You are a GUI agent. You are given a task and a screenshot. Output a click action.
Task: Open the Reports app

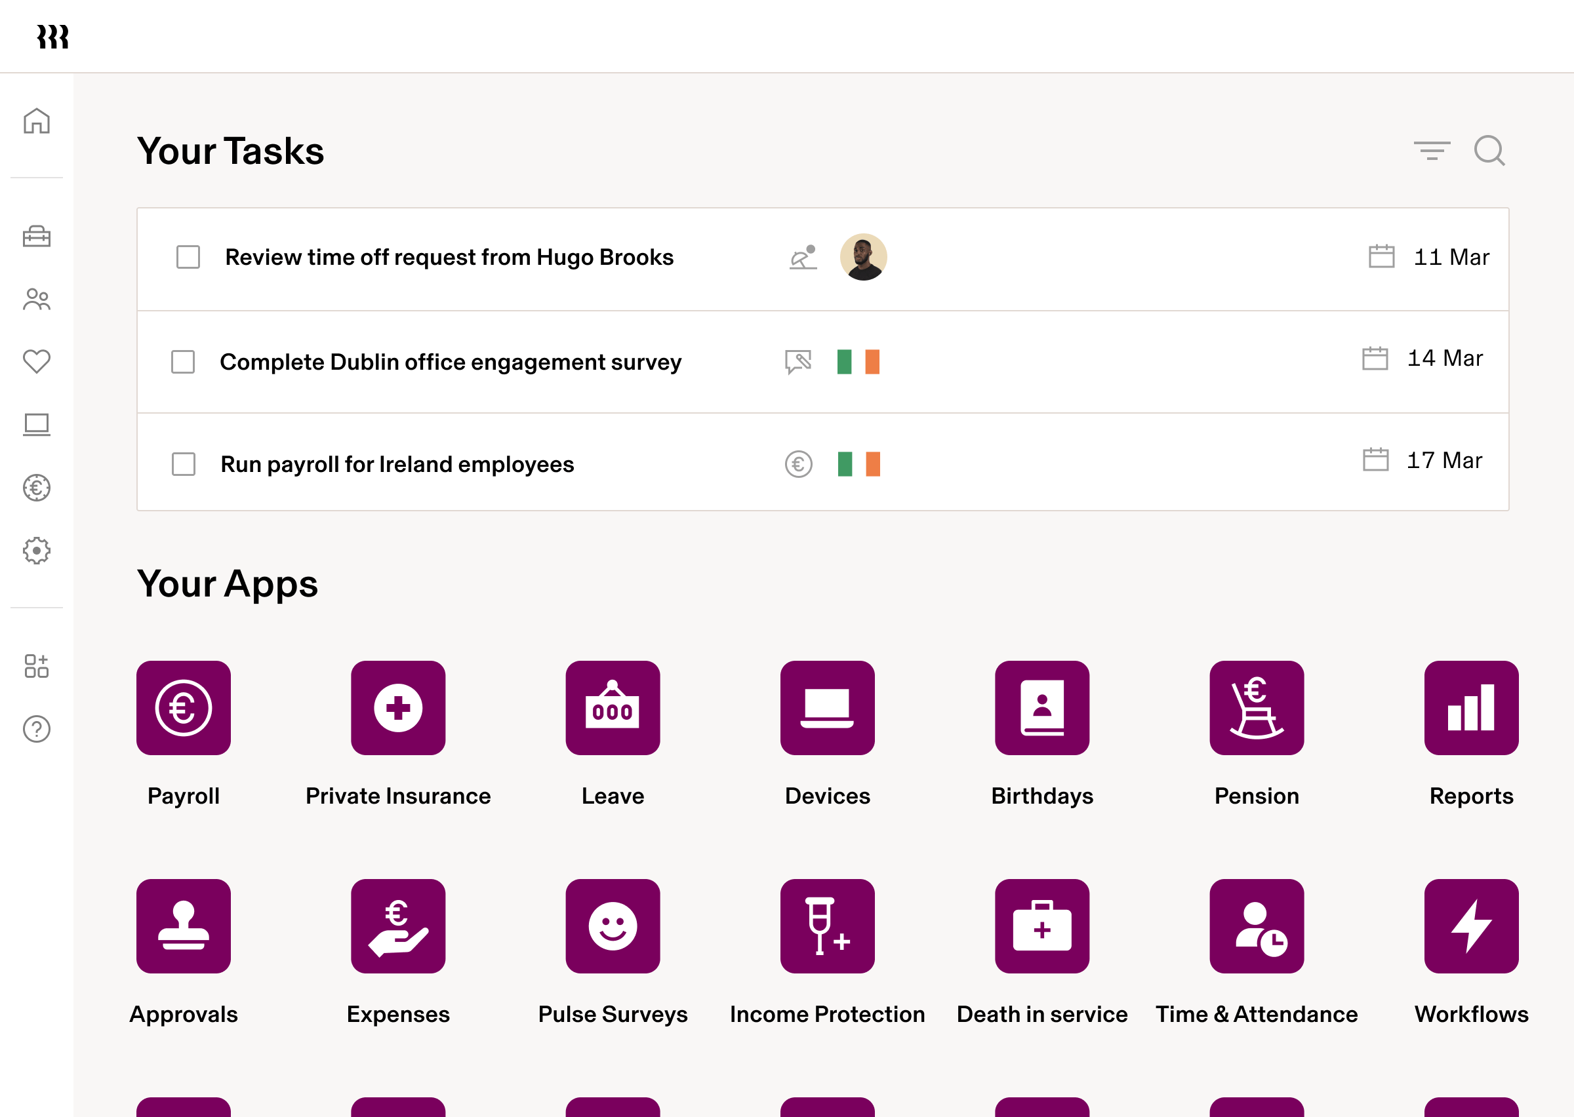pos(1471,709)
